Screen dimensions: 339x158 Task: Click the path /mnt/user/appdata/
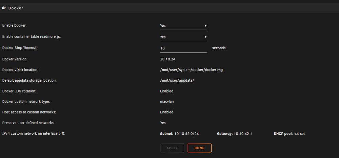click(x=177, y=80)
